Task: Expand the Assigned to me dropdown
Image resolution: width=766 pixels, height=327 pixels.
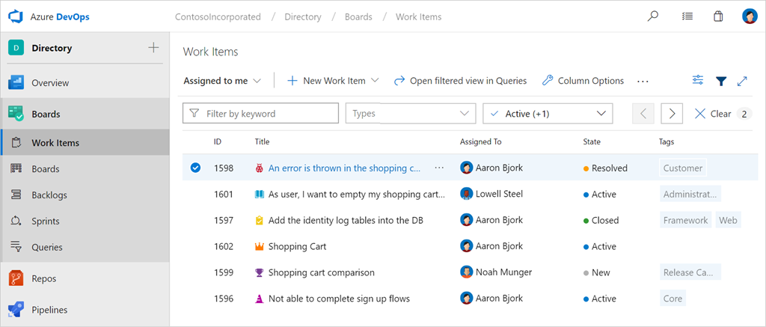Action: [x=222, y=81]
